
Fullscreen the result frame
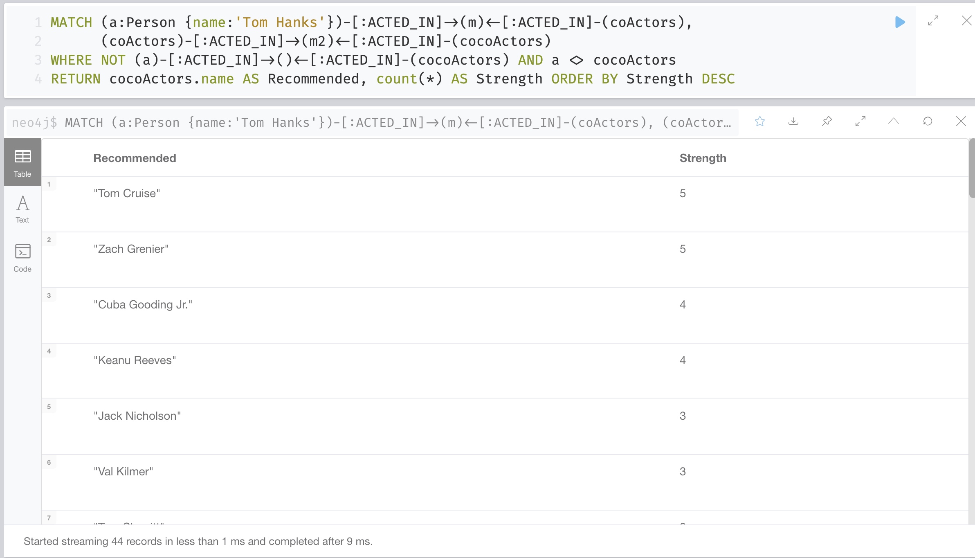[x=860, y=122]
